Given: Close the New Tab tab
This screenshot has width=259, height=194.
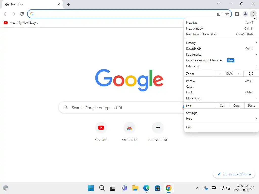Looking at the screenshot, I should click(x=59, y=4).
